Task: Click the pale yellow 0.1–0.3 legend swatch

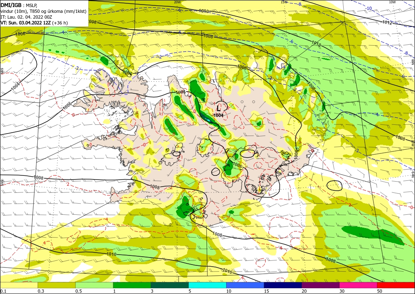Action: [19, 285]
